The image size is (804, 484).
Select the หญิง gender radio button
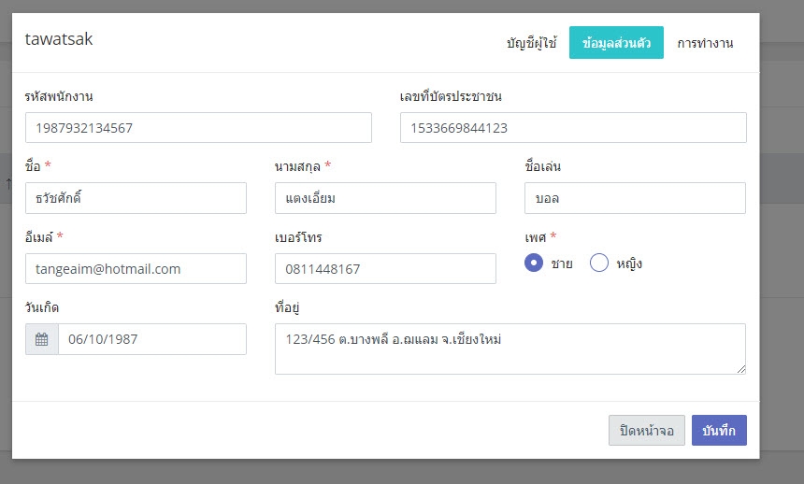[599, 263]
